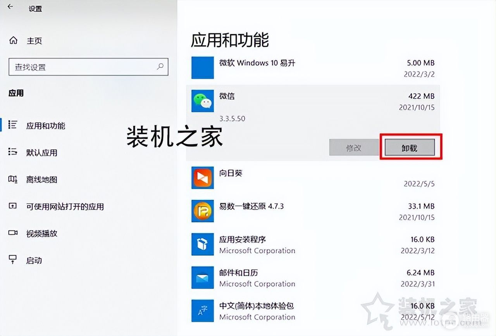Open 启动 settings page
Viewport: 496px width, 336px height.
[34, 260]
